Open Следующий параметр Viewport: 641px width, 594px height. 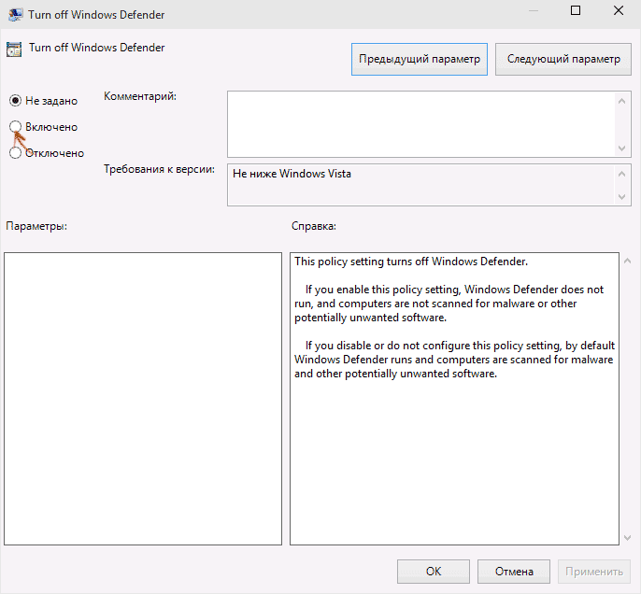pos(563,59)
